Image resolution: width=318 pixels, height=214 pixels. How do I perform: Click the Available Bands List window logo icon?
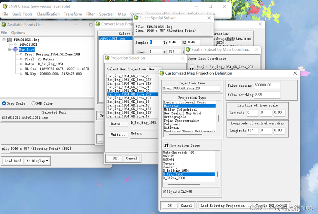click(4, 25)
